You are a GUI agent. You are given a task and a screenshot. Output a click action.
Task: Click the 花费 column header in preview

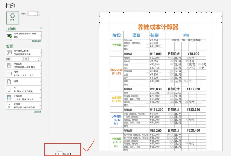[154, 35]
